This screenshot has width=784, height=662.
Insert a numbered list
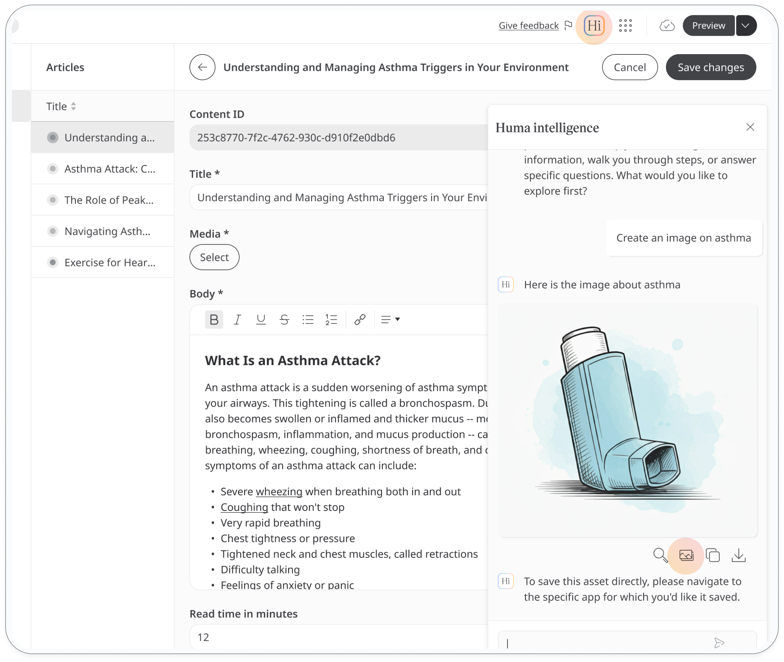point(331,319)
